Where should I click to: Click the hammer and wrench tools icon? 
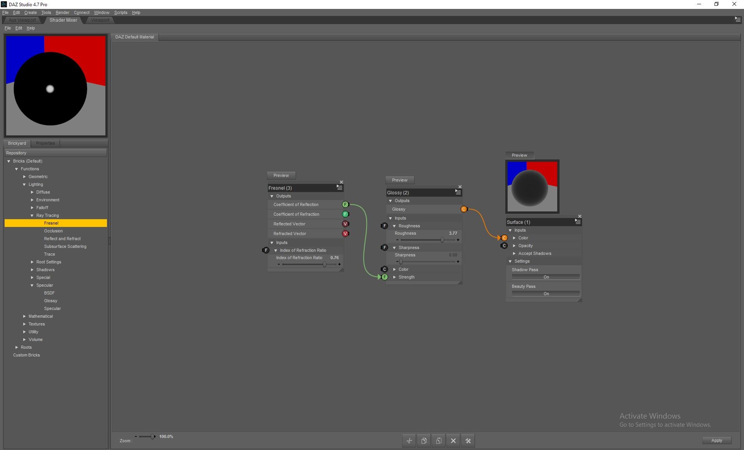coord(468,441)
